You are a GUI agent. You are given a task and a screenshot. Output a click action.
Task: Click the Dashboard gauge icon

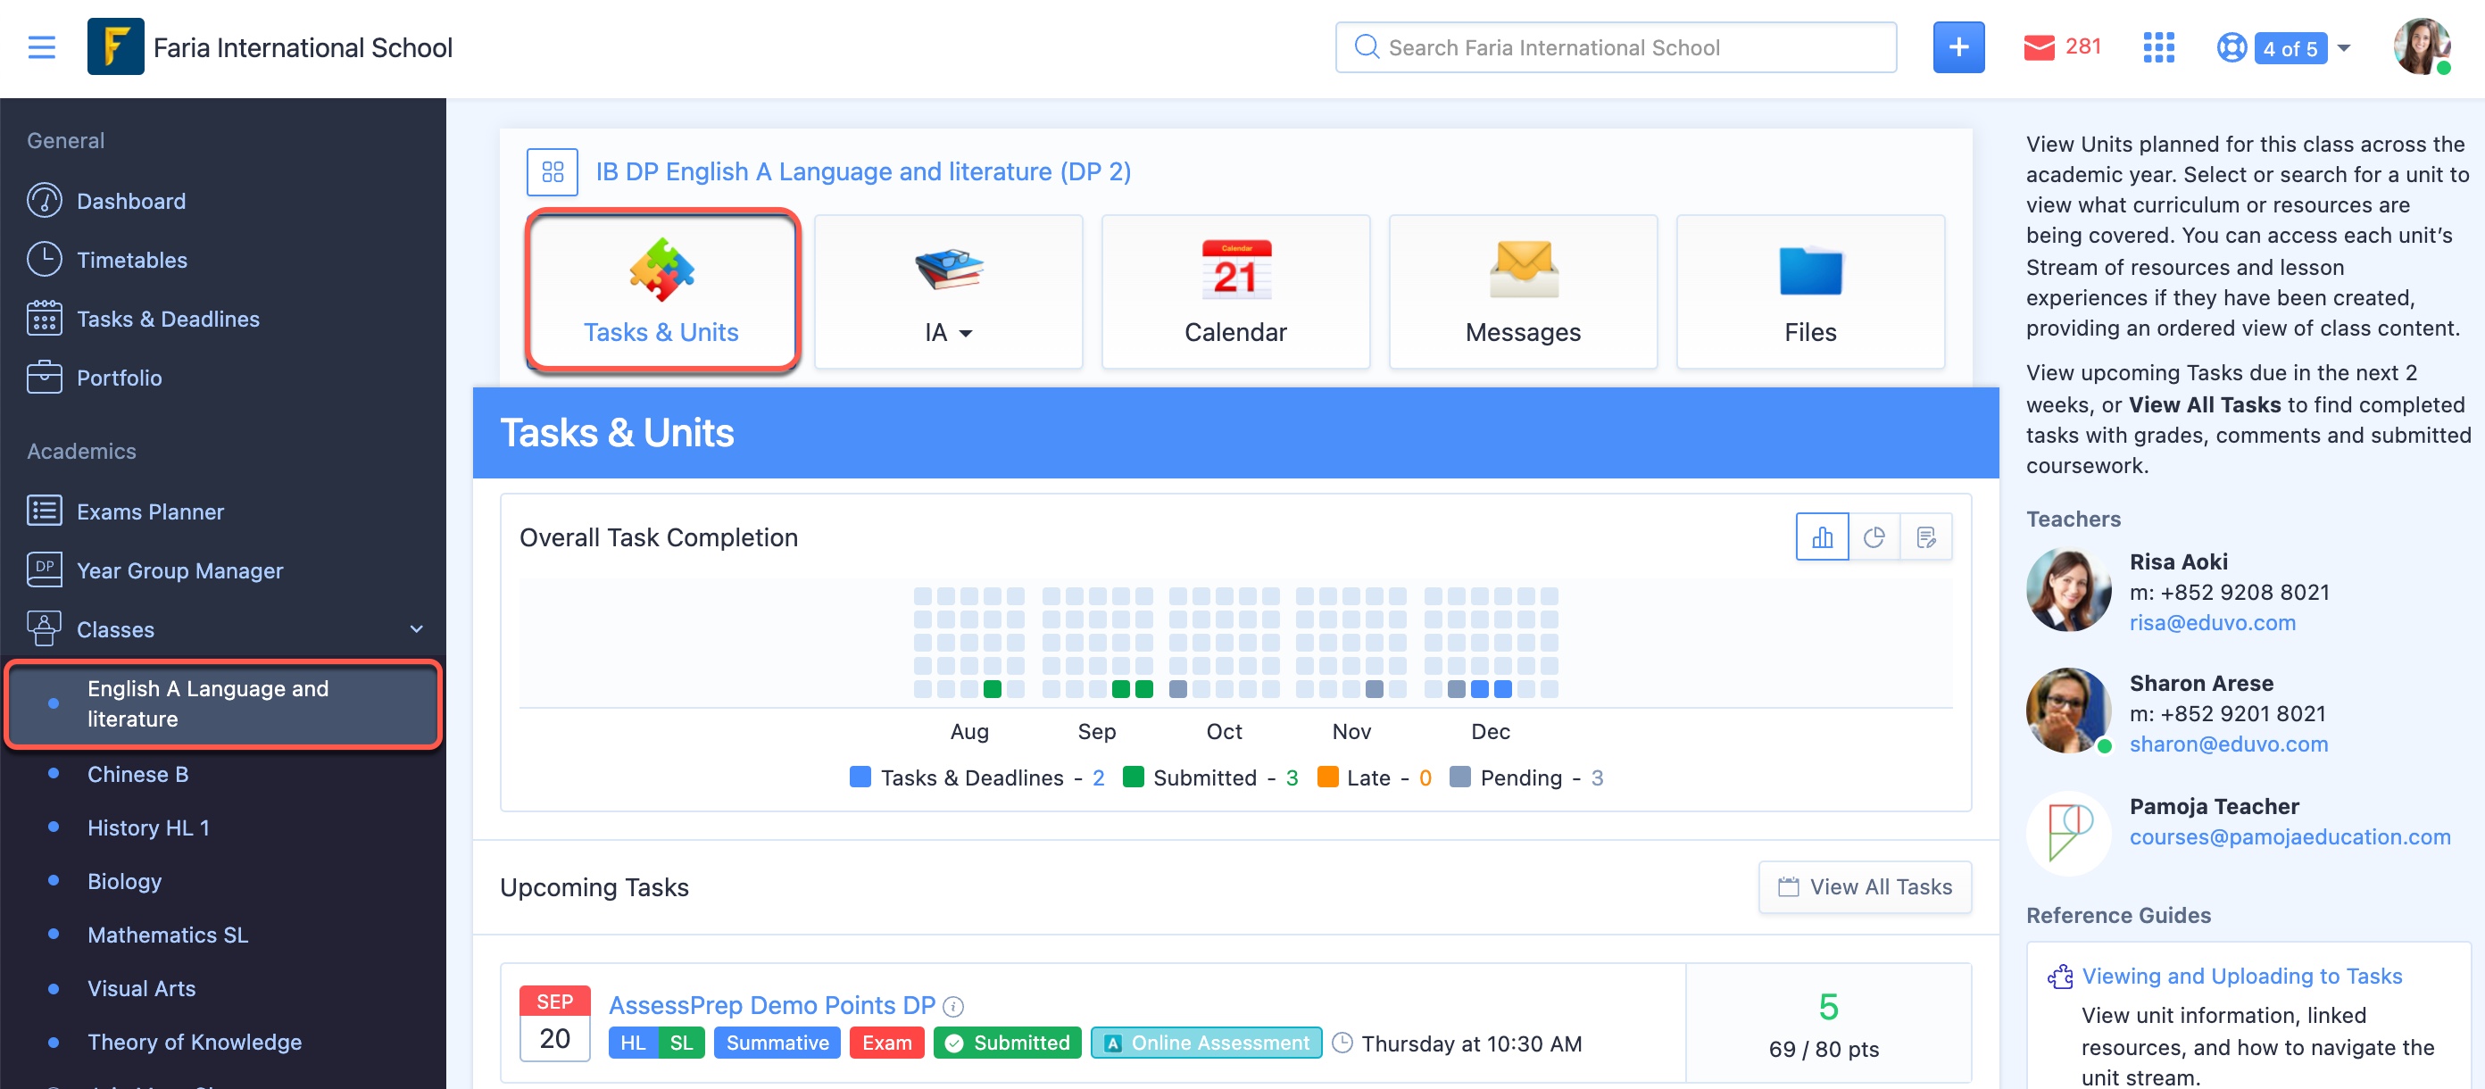point(45,201)
